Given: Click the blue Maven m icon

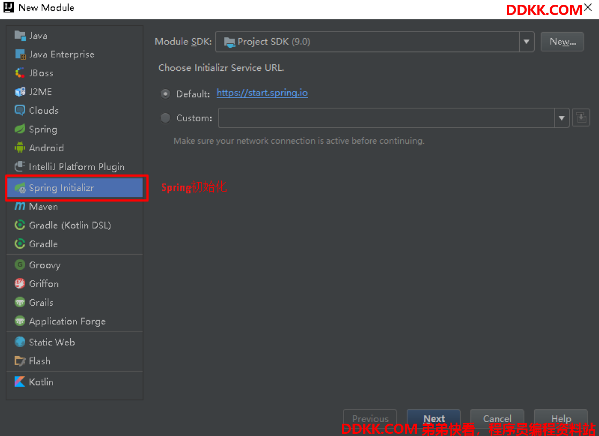Looking at the screenshot, I should tap(20, 206).
